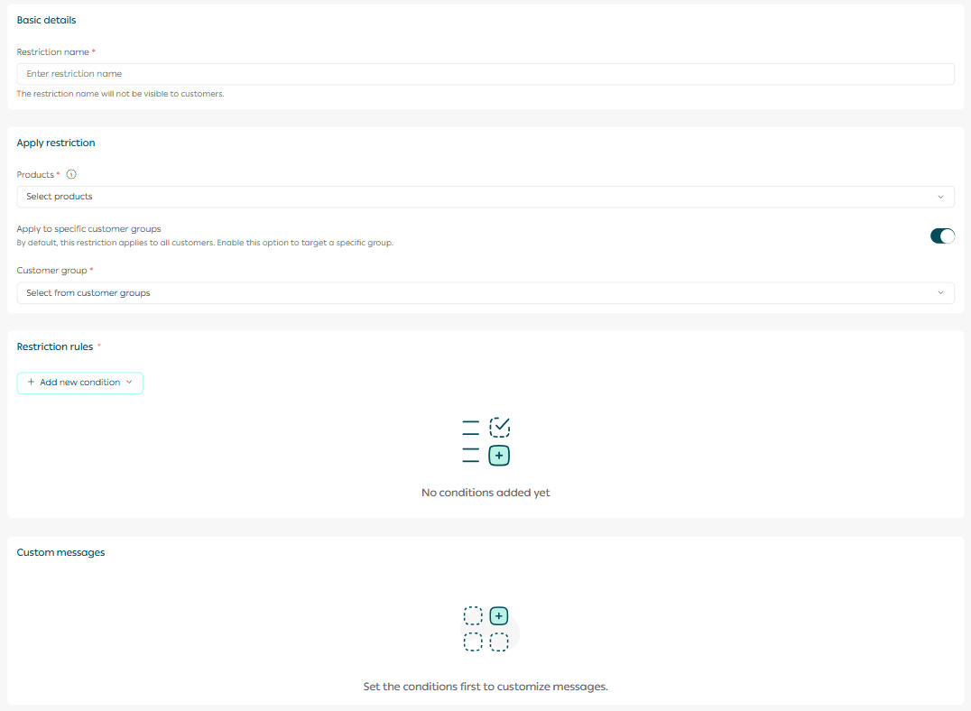Click the dashed grid illustration under Custom messages
Screen dimensions: 971x711
[x=485, y=629]
